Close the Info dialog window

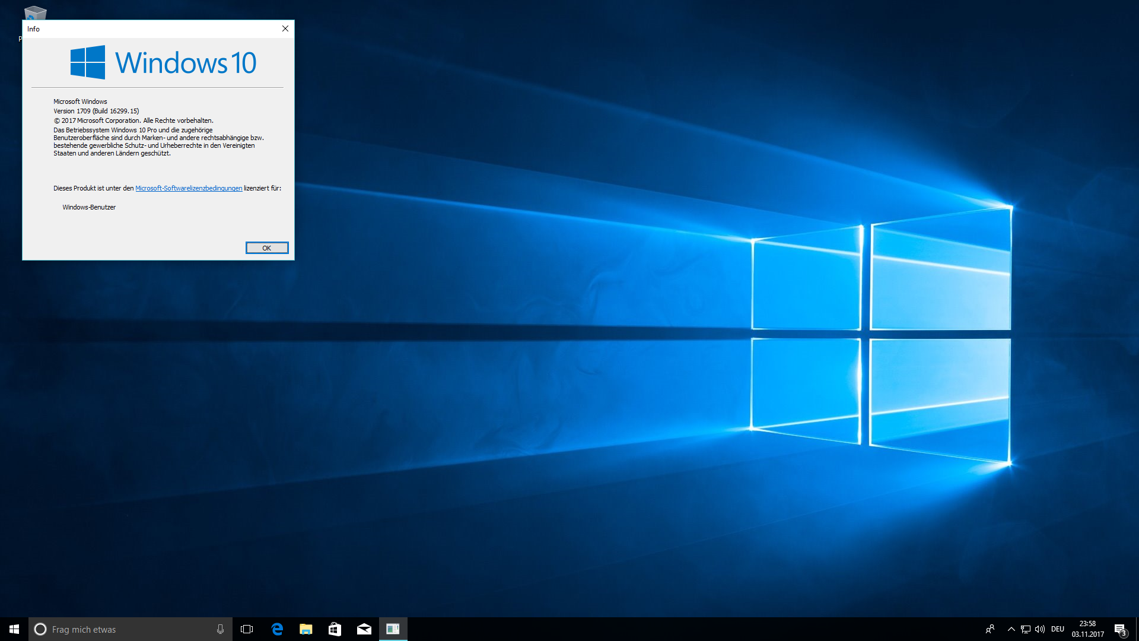[x=285, y=28]
